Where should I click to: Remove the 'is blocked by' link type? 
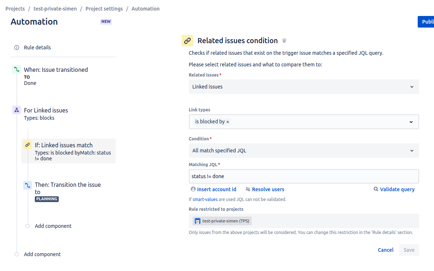(x=228, y=122)
